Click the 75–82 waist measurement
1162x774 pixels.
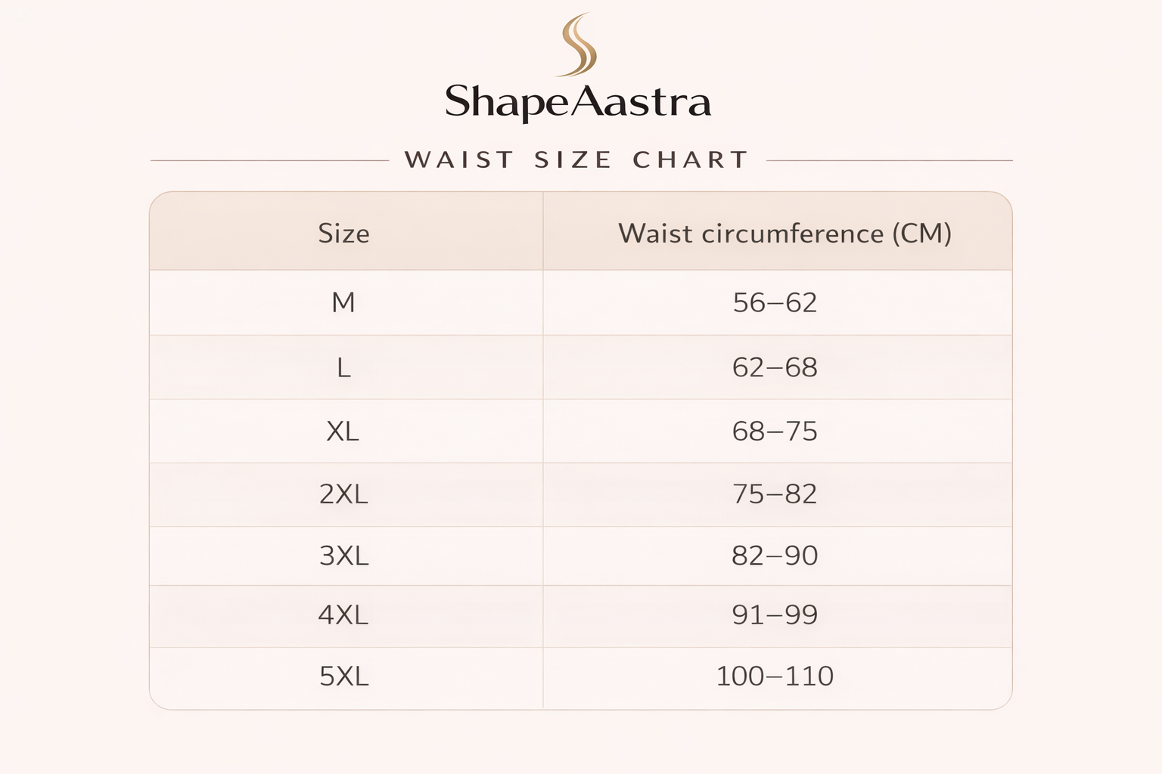click(775, 494)
